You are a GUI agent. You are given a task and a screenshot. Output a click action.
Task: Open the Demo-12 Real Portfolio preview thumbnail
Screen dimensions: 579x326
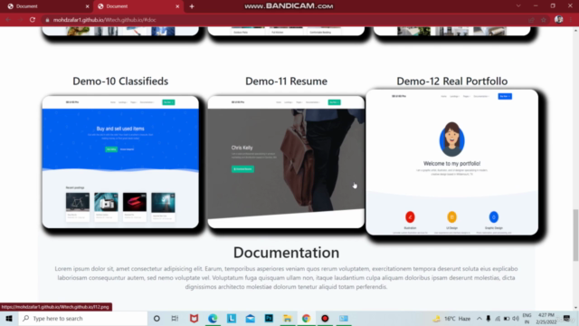(452, 162)
